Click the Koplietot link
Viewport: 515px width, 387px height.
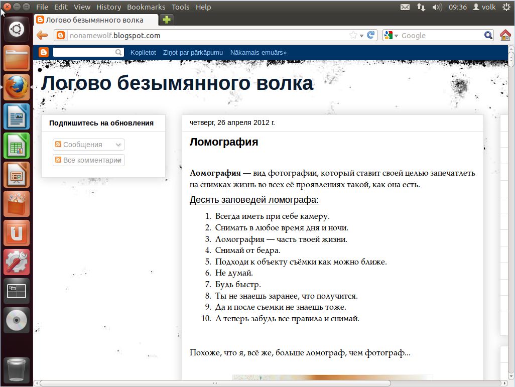point(143,53)
